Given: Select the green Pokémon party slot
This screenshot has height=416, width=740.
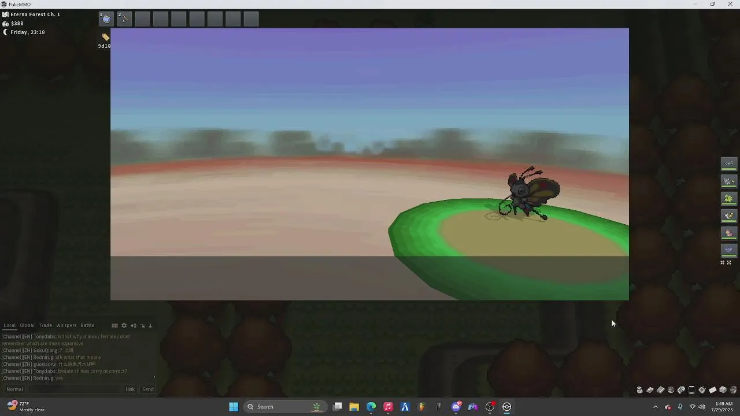Looking at the screenshot, I should [729, 198].
